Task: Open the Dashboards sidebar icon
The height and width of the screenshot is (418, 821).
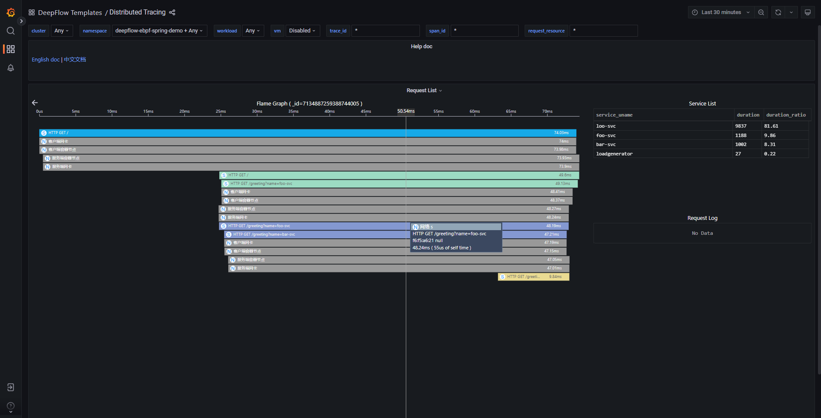Action: click(x=10, y=49)
